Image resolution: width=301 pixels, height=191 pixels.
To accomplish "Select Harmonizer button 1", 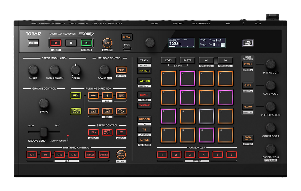I will [x=162, y=155].
